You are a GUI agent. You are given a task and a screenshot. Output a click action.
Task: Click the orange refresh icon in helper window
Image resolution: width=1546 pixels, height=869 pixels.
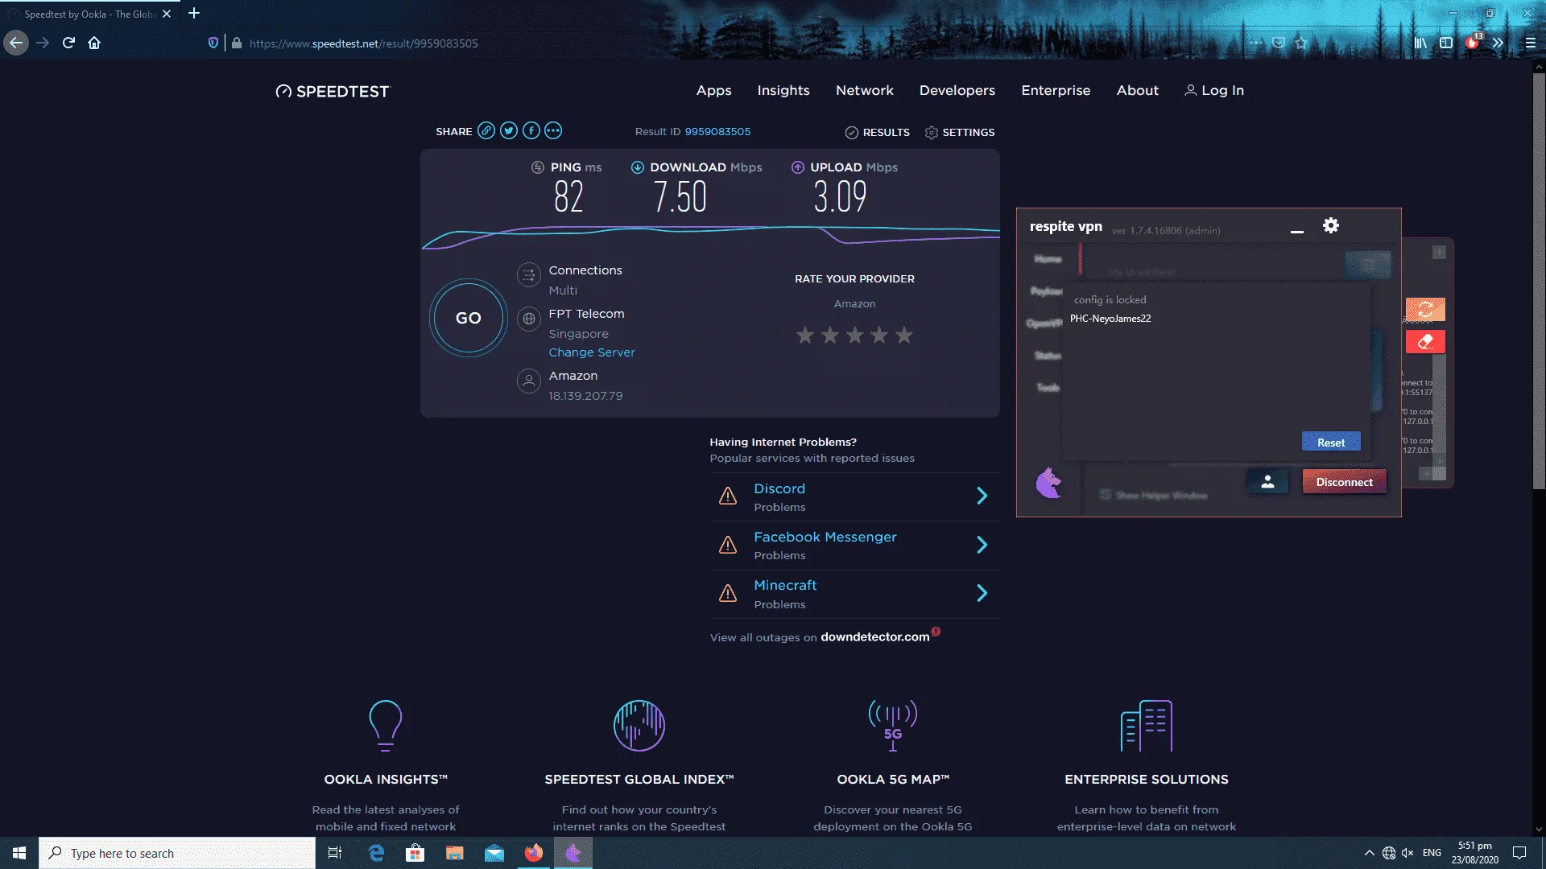pos(1425,310)
